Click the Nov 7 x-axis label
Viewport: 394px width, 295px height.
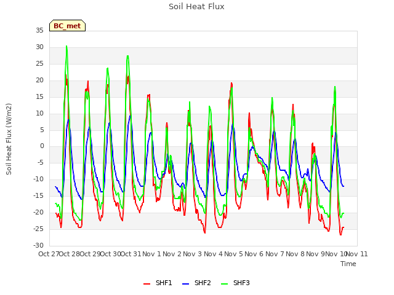(275, 254)
